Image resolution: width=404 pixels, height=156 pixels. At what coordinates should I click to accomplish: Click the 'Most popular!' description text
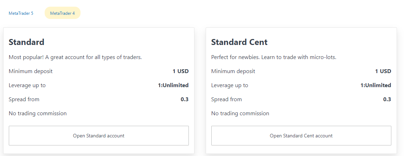point(75,57)
